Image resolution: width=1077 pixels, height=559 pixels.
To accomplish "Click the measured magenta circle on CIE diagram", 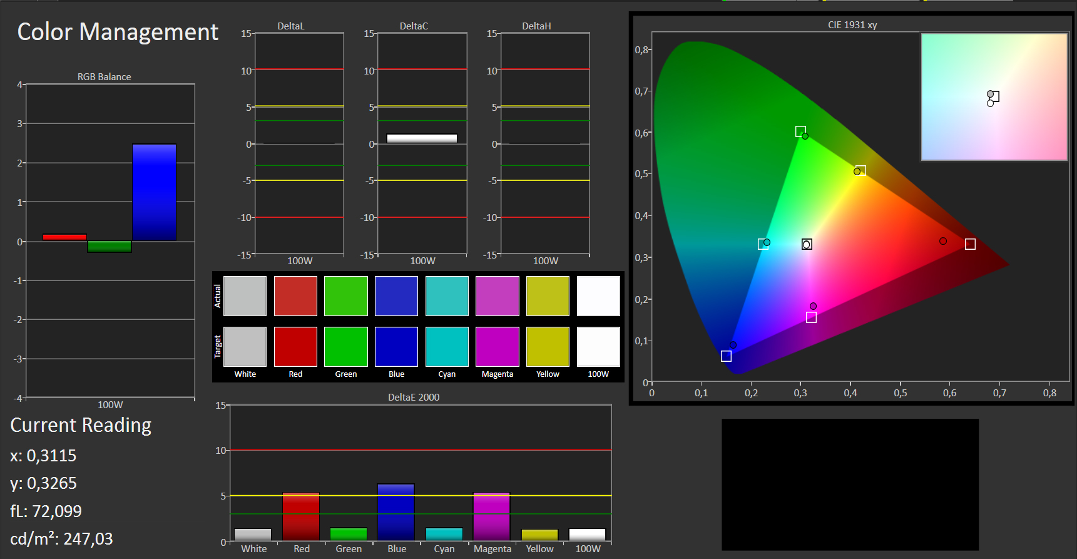I will point(813,306).
